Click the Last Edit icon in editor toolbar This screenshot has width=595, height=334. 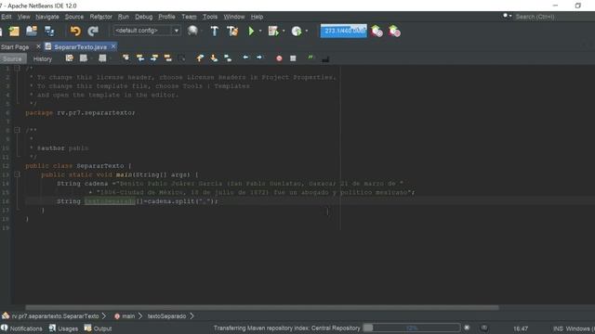[69, 58]
